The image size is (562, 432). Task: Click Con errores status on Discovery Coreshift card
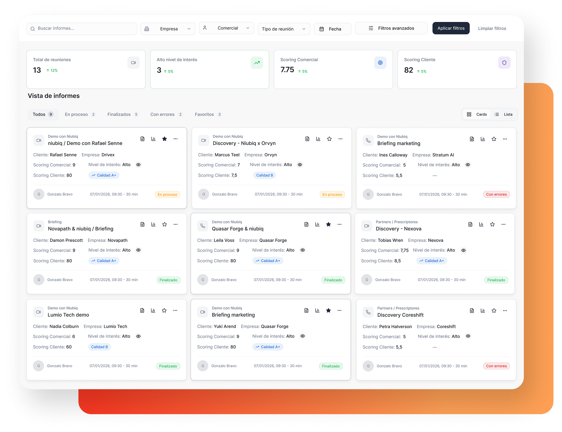pyautogui.click(x=496, y=366)
